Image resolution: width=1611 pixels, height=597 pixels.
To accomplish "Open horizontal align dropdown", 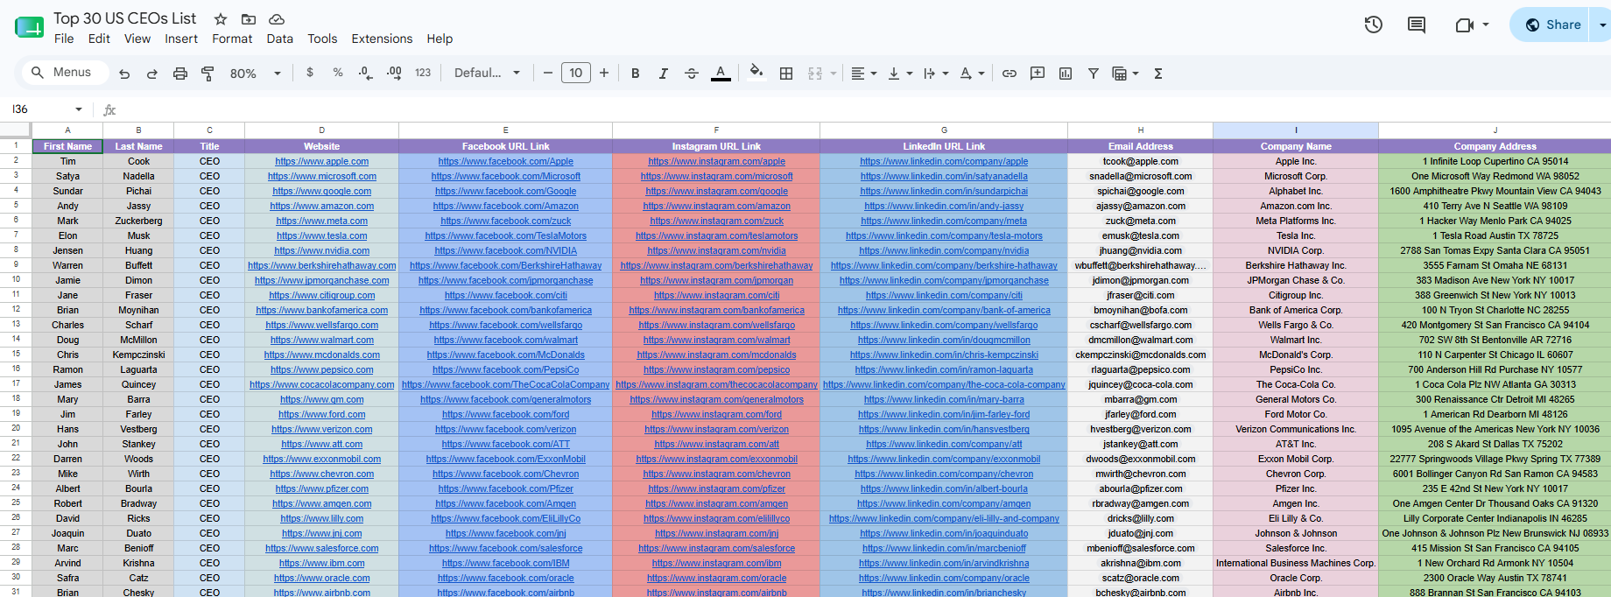I will click(864, 74).
